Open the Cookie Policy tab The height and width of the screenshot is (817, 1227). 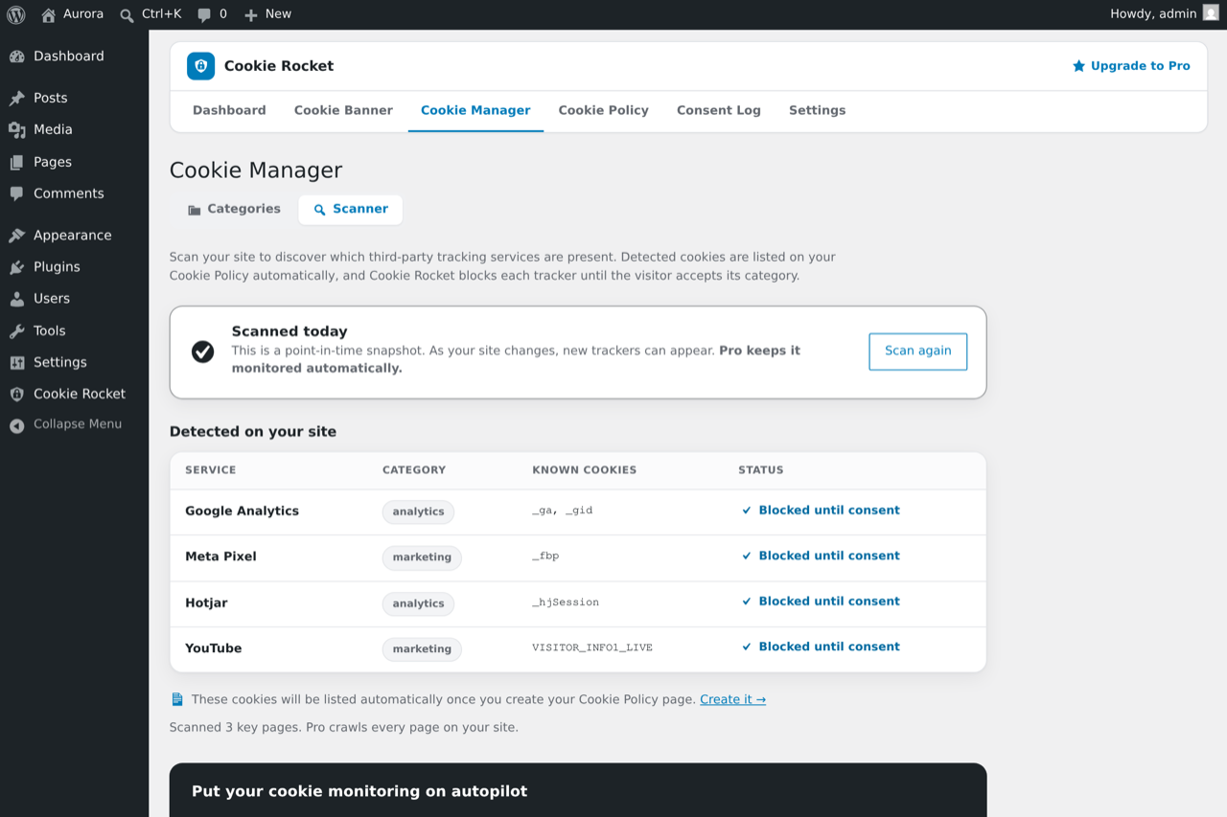click(x=604, y=110)
